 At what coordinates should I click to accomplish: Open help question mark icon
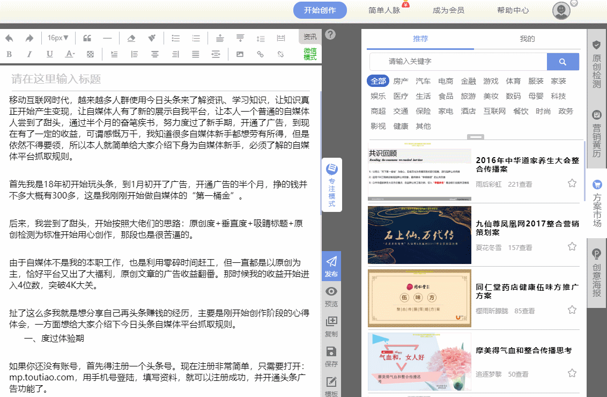point(330,34)
